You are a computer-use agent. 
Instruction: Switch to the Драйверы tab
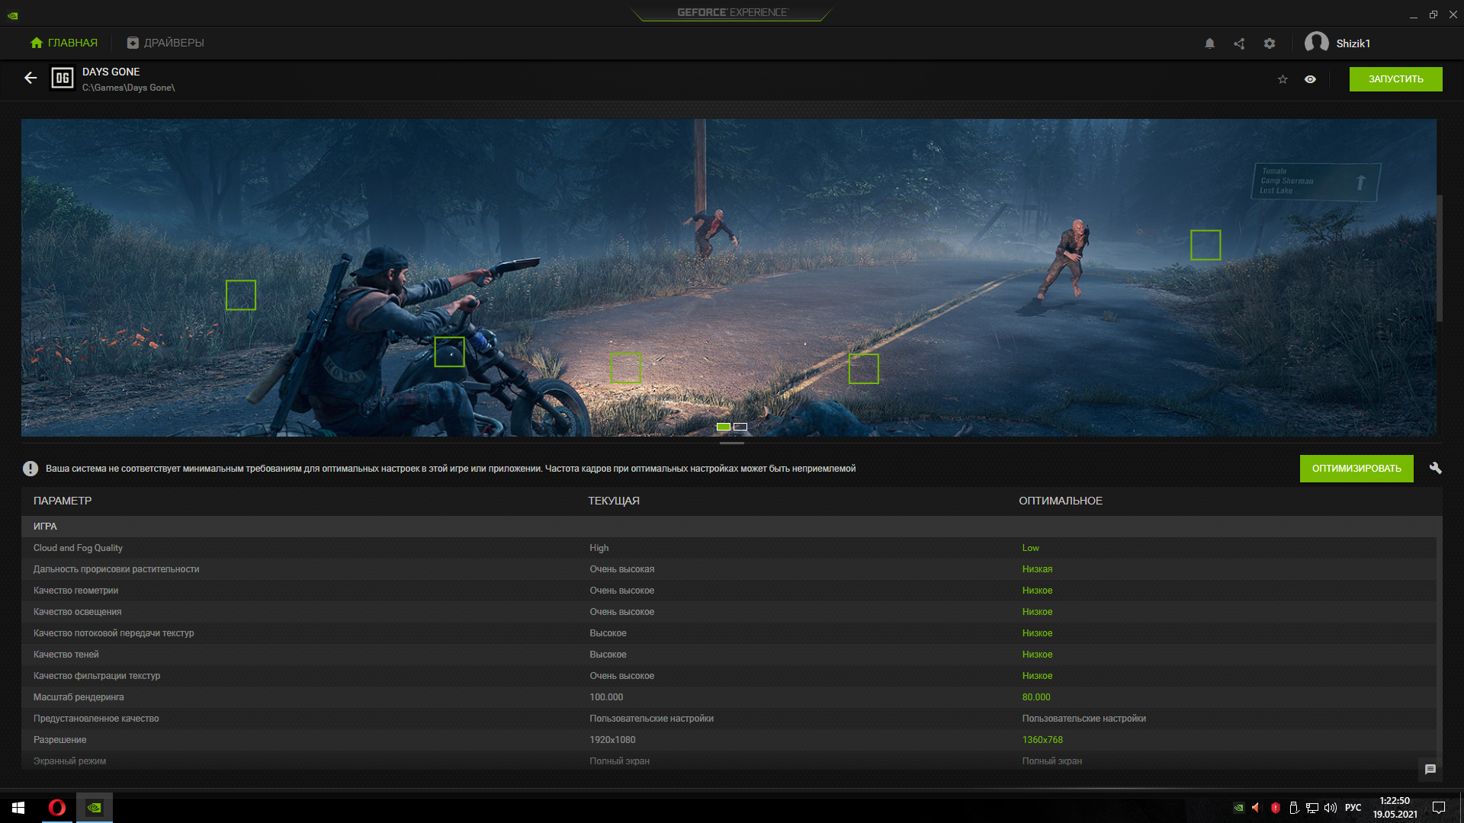pyautogui.click(x=165, y=43)
